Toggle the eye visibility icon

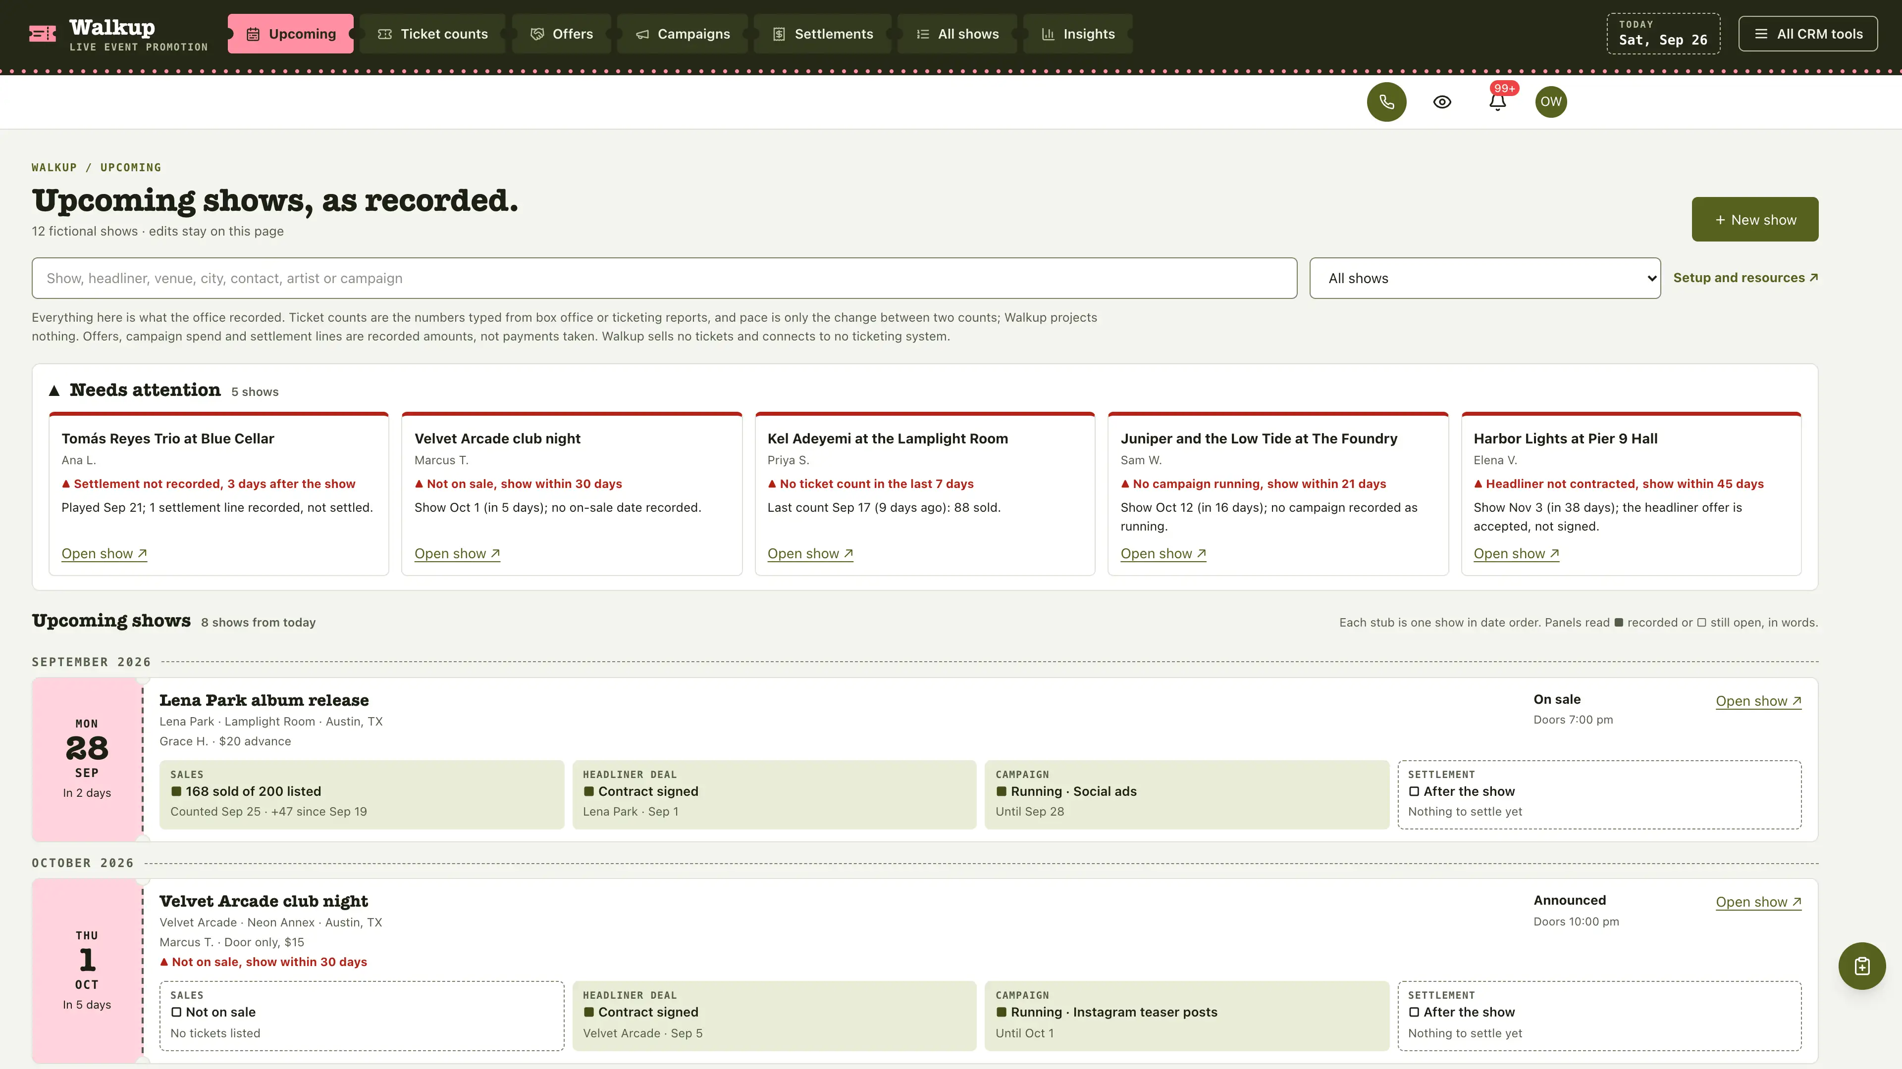pos(1442,102)
